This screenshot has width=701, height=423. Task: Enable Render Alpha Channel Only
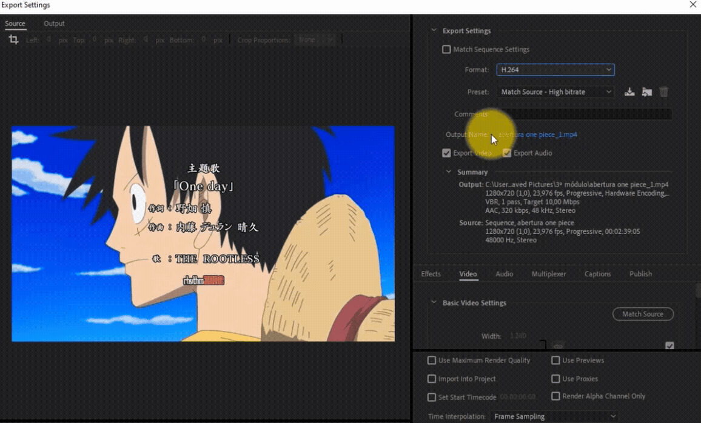pyautogui.click(x=555, y=396)
